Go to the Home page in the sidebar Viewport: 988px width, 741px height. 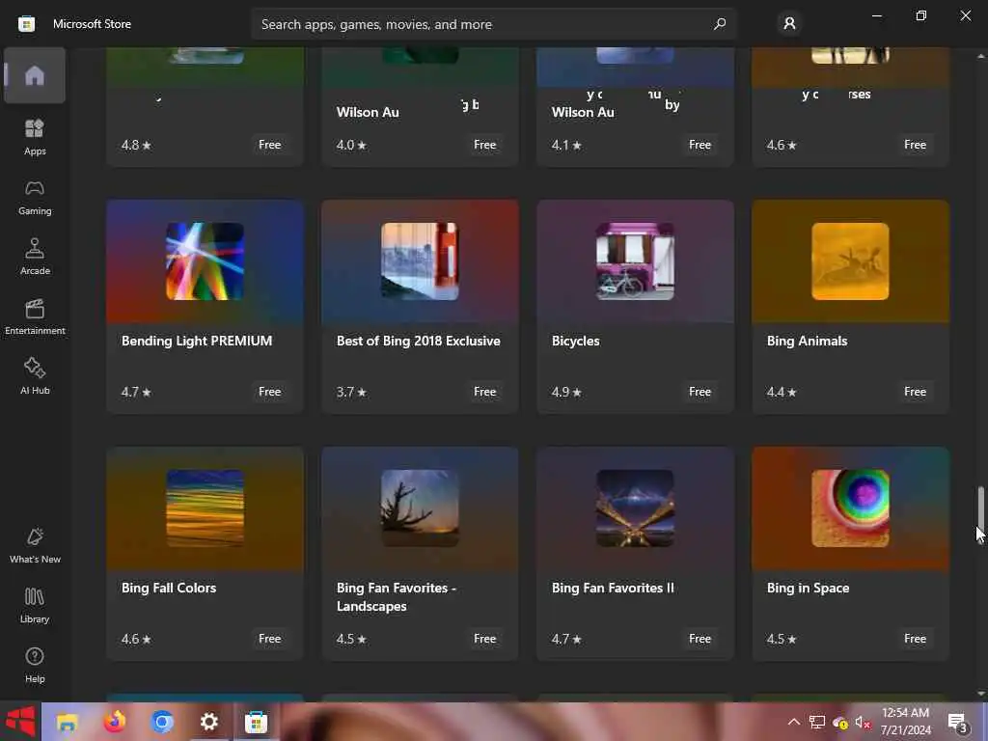[35, 75]
